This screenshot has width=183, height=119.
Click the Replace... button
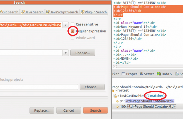(x=42, y=110)
